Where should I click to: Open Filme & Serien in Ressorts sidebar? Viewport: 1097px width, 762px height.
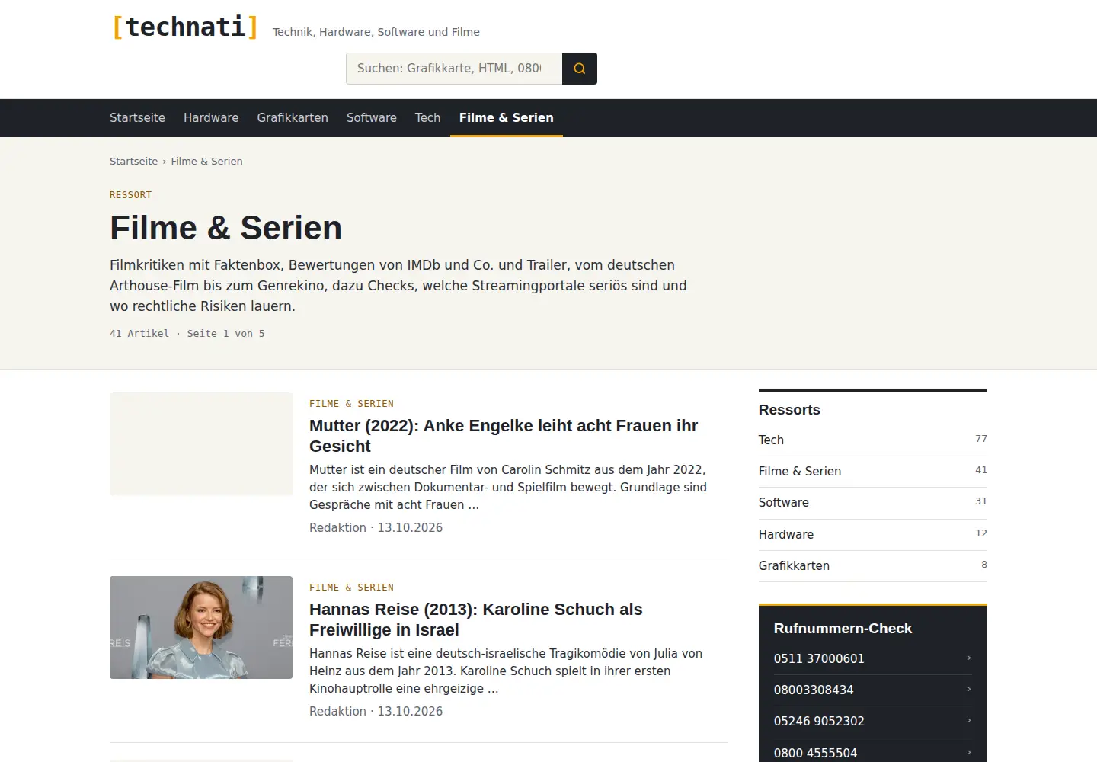pos(873,471)
